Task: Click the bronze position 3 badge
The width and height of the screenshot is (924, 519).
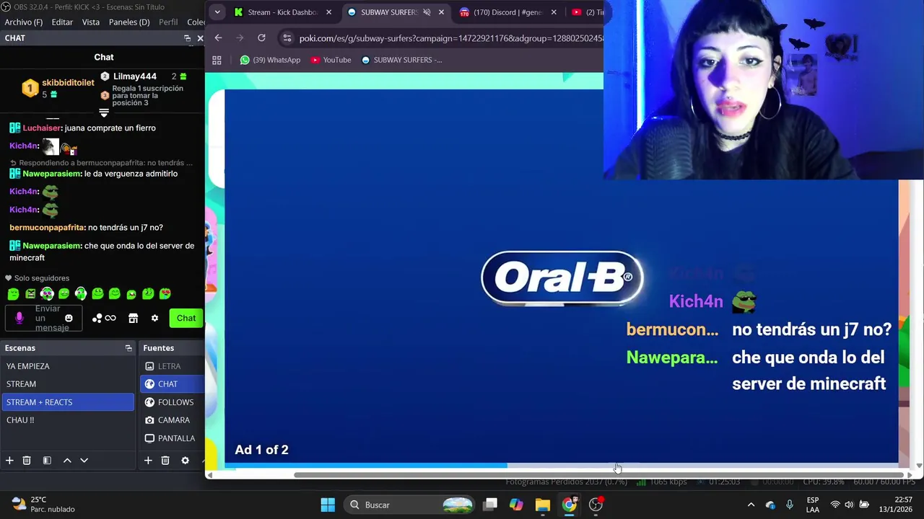Action: [105, 95]
